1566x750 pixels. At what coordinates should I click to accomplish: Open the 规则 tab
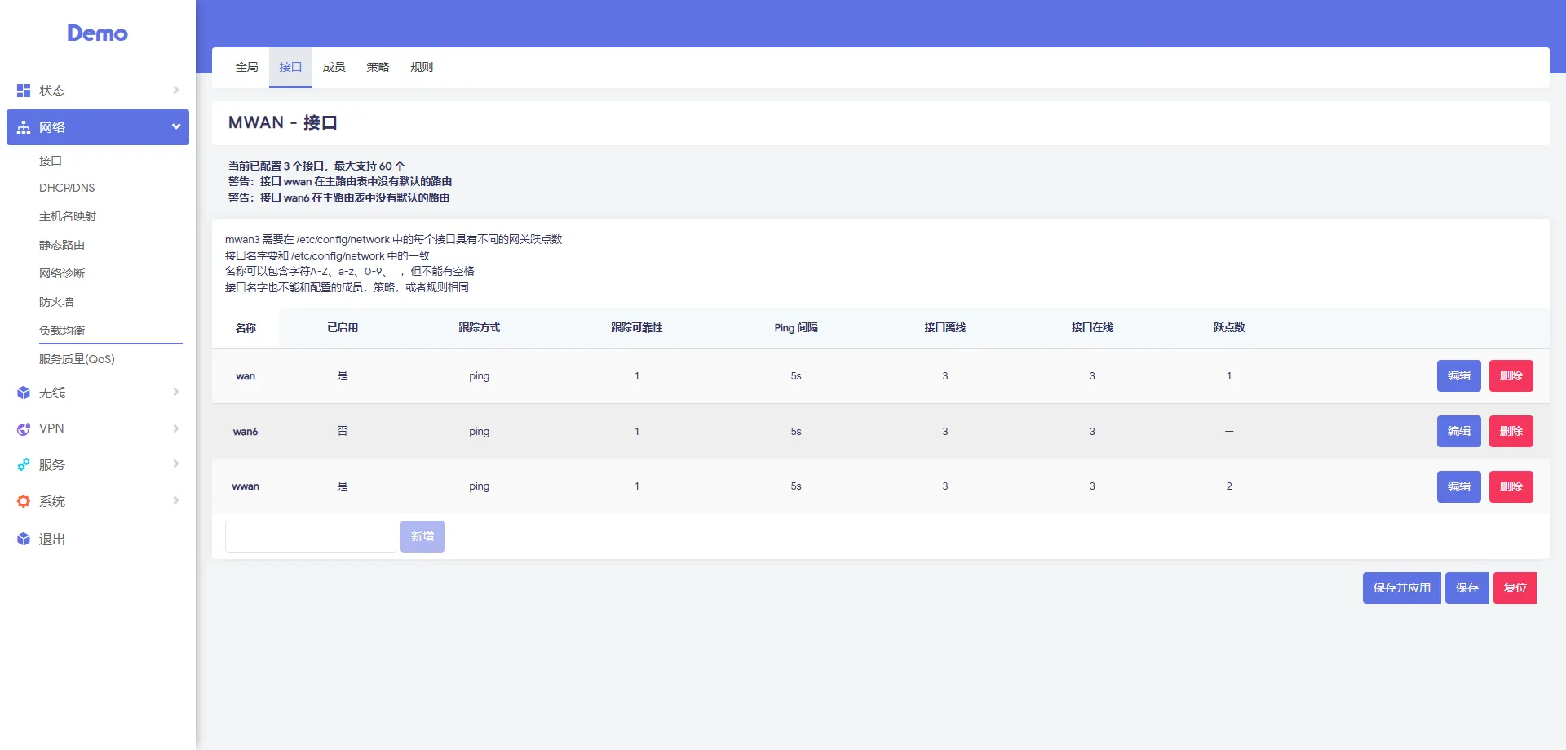[x=422, y=67]
